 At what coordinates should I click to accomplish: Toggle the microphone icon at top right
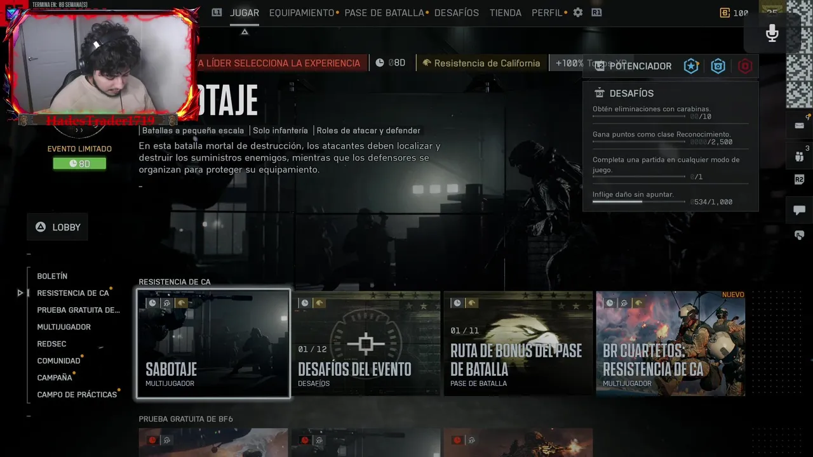(772, 33)
